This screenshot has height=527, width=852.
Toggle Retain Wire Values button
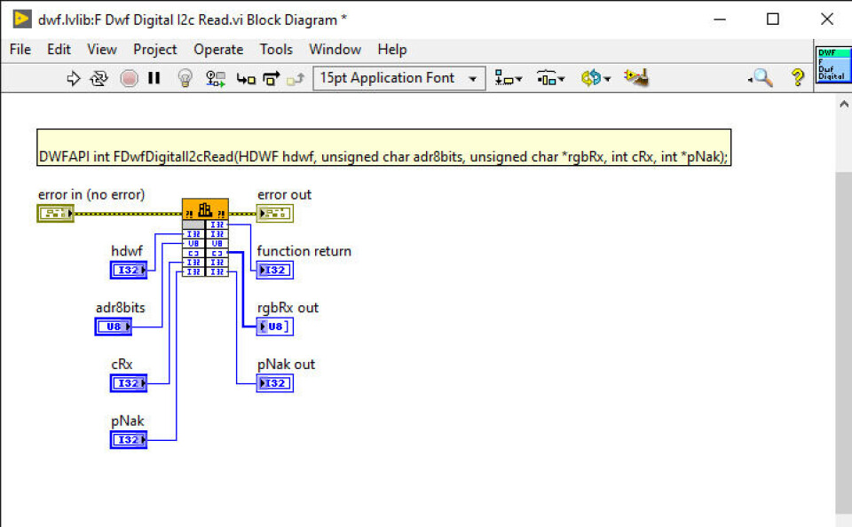tap(216, 78)
